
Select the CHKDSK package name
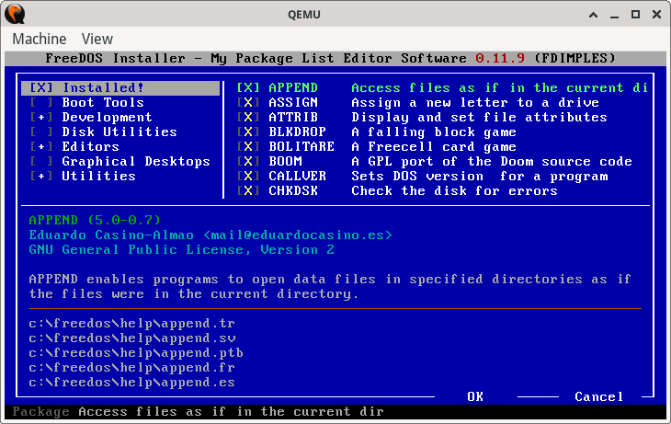pos(293,190)
